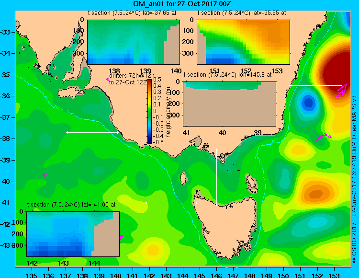Click the latitude label "-37" on the left axis
This screenshot has height=278, width=359.
(5, 117)
